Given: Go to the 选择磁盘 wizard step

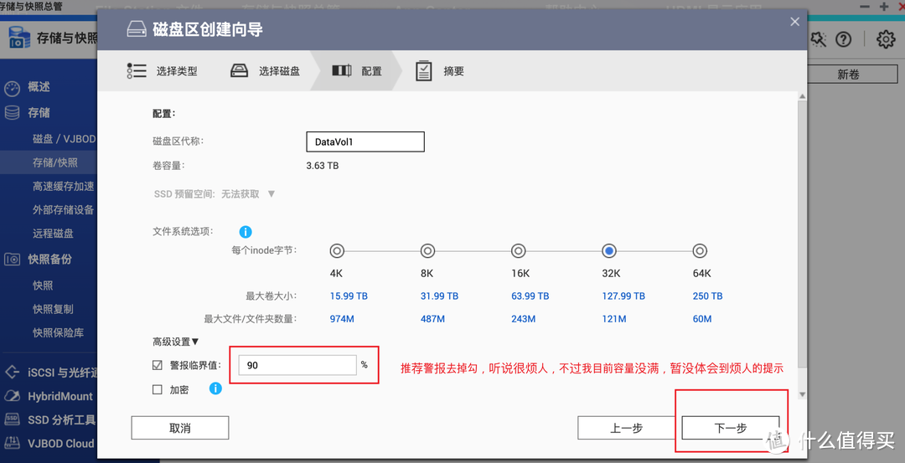Looking at the screenshot, I should point(265,71).
